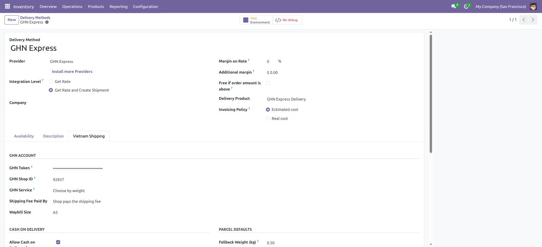Select Get Rate and Create Shipment option
The image size is (542, 247).
(x=51, y=90)
